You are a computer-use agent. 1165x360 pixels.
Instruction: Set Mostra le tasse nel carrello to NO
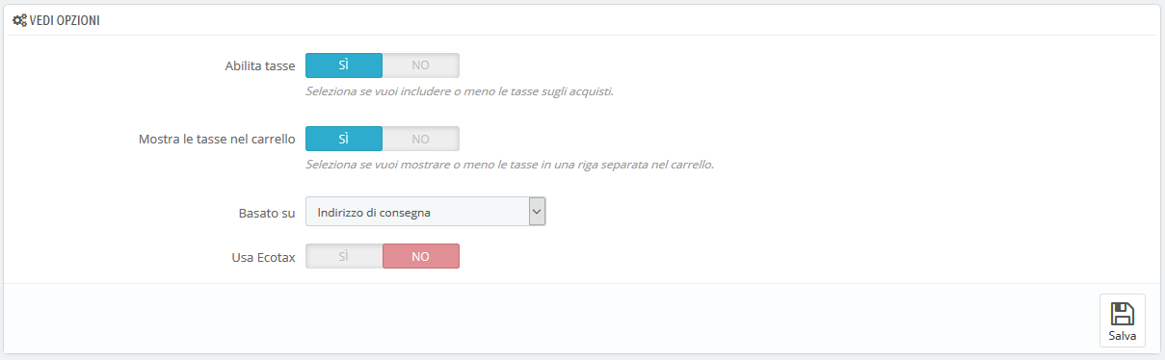421,139
